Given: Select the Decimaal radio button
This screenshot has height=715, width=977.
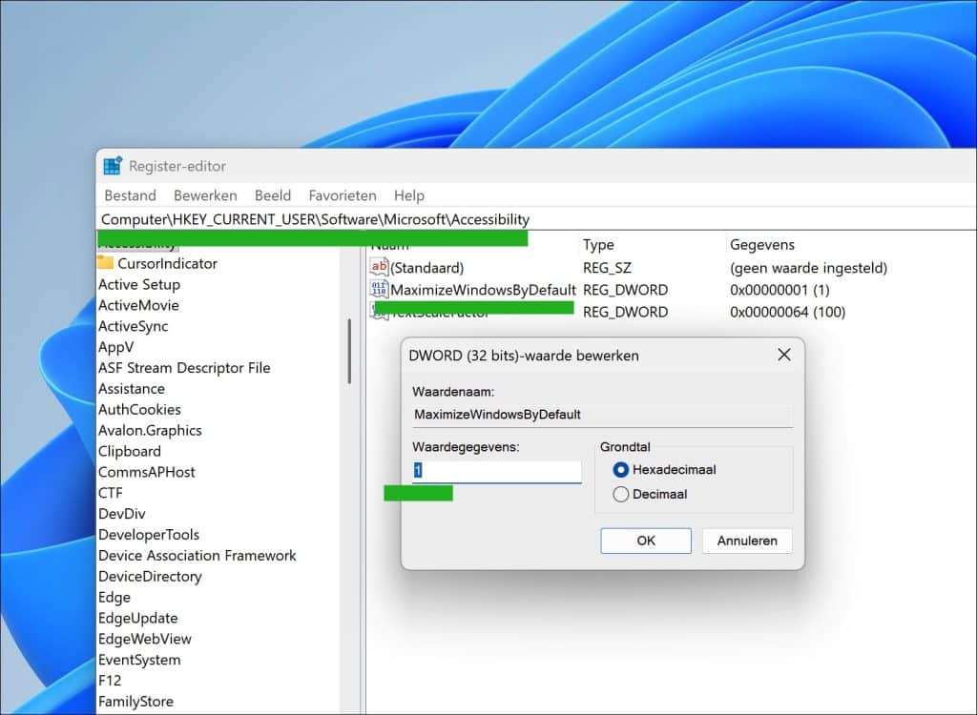Looking at the screenshot, I should pos(620,495).
